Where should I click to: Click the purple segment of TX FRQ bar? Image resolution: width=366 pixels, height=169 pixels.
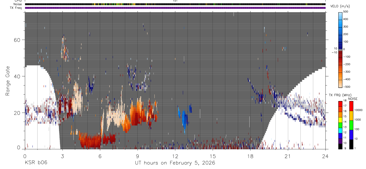coord(340,141)
